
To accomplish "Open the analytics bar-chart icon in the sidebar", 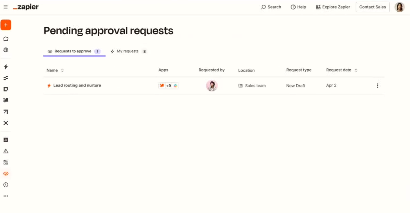I will point(6,139).
